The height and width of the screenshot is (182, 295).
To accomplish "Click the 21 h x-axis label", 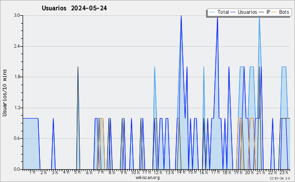I will (261, 173).
